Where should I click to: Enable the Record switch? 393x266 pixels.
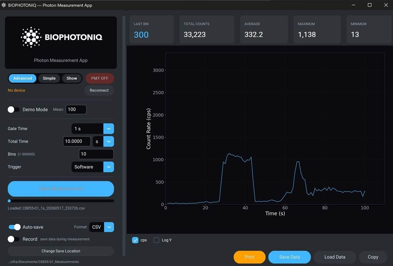[x=14, y=239]
